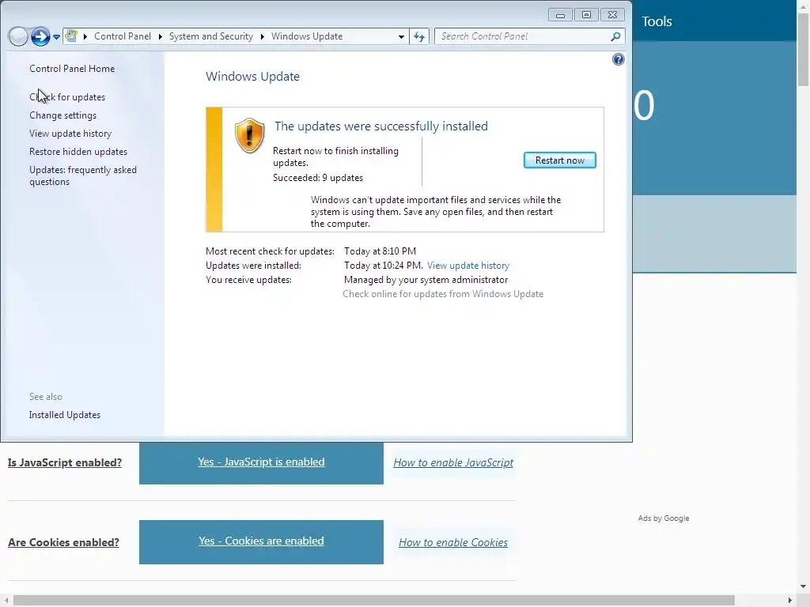Expand the arrow after Control Panel breadcrumb
810x607 pixels.
(x=160, y=36)
